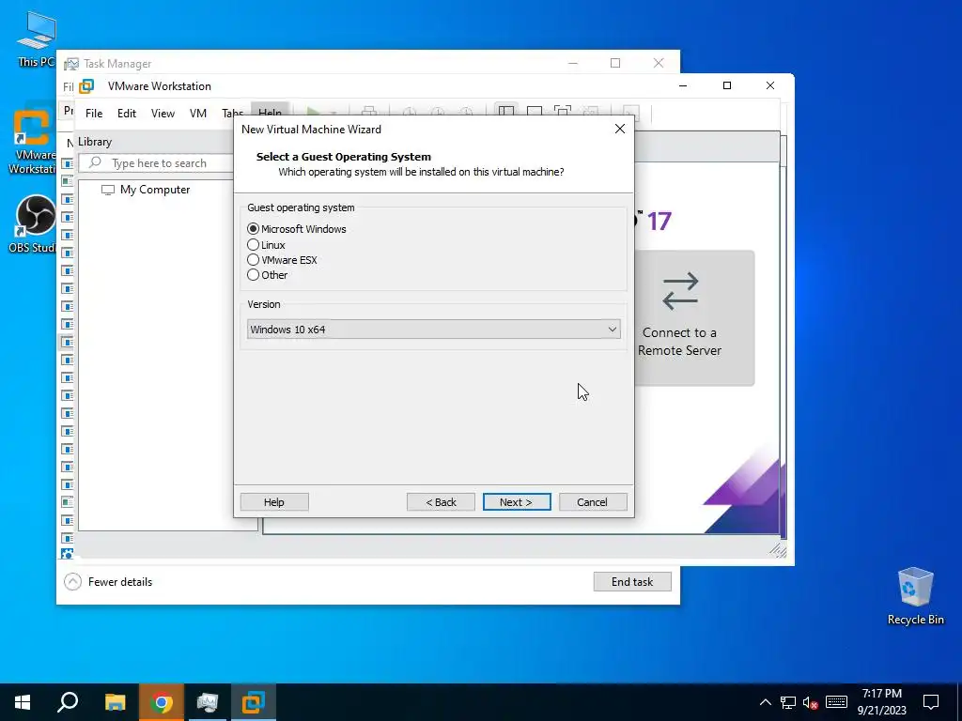The width and height of the screenshot is (962, 721).
Task: Click the Connect to a Remote Server tile
Action: 679,317
